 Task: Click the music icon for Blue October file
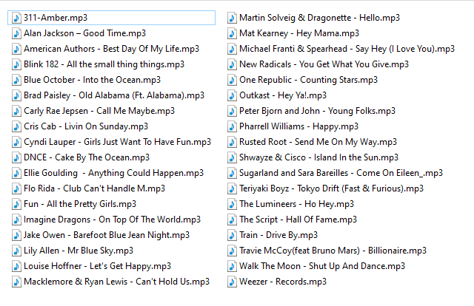[16, 80]
